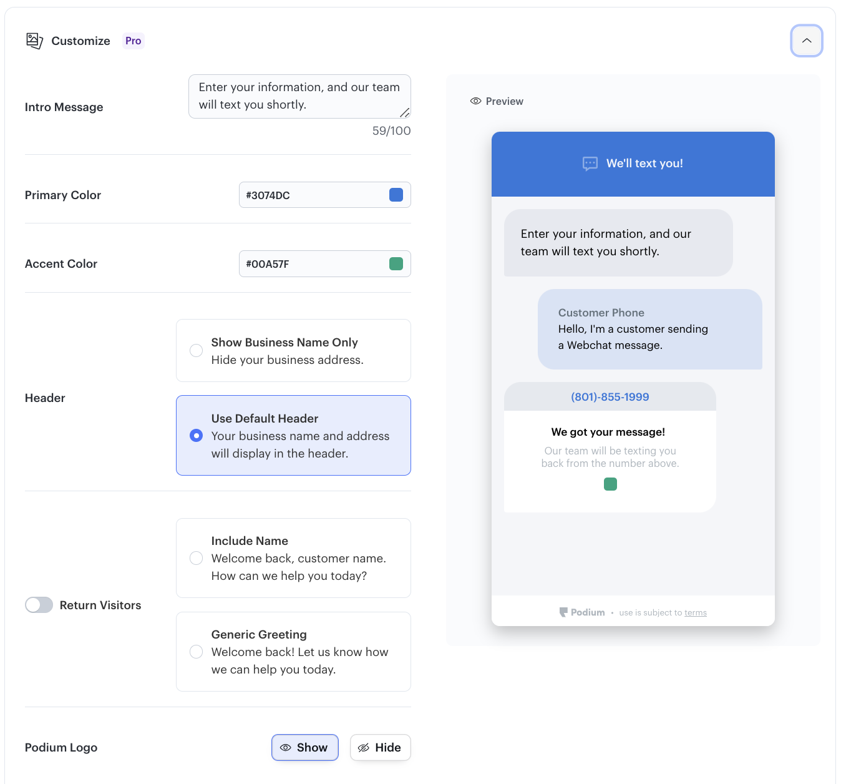Choose Include Name greeting option
Viewport: 841px width, 784px height.
point(196,558)
